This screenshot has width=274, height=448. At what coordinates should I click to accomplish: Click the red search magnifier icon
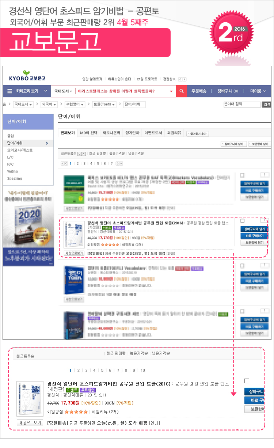(x=181, y=91)
